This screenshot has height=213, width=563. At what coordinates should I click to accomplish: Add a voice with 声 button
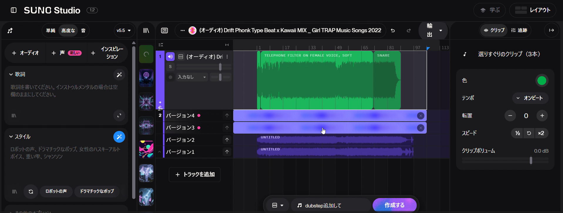click(x=66, y=53)
